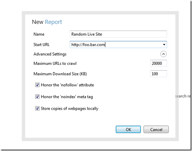Open the Start URL dropdown arrow

point(164,45)
